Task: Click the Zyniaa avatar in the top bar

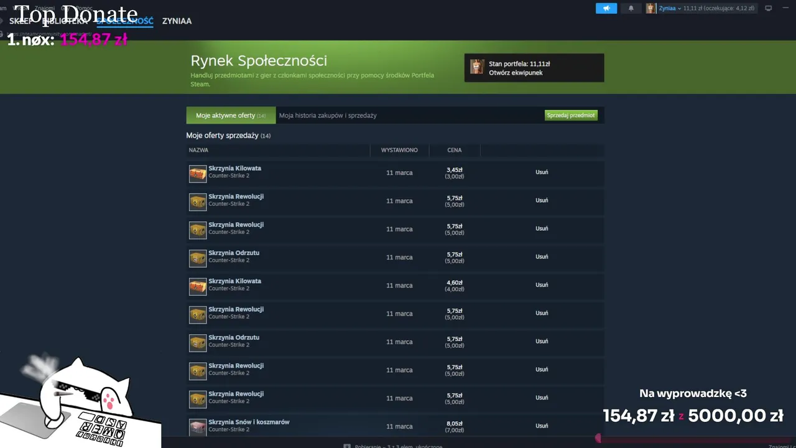Action: coord(651,8)
